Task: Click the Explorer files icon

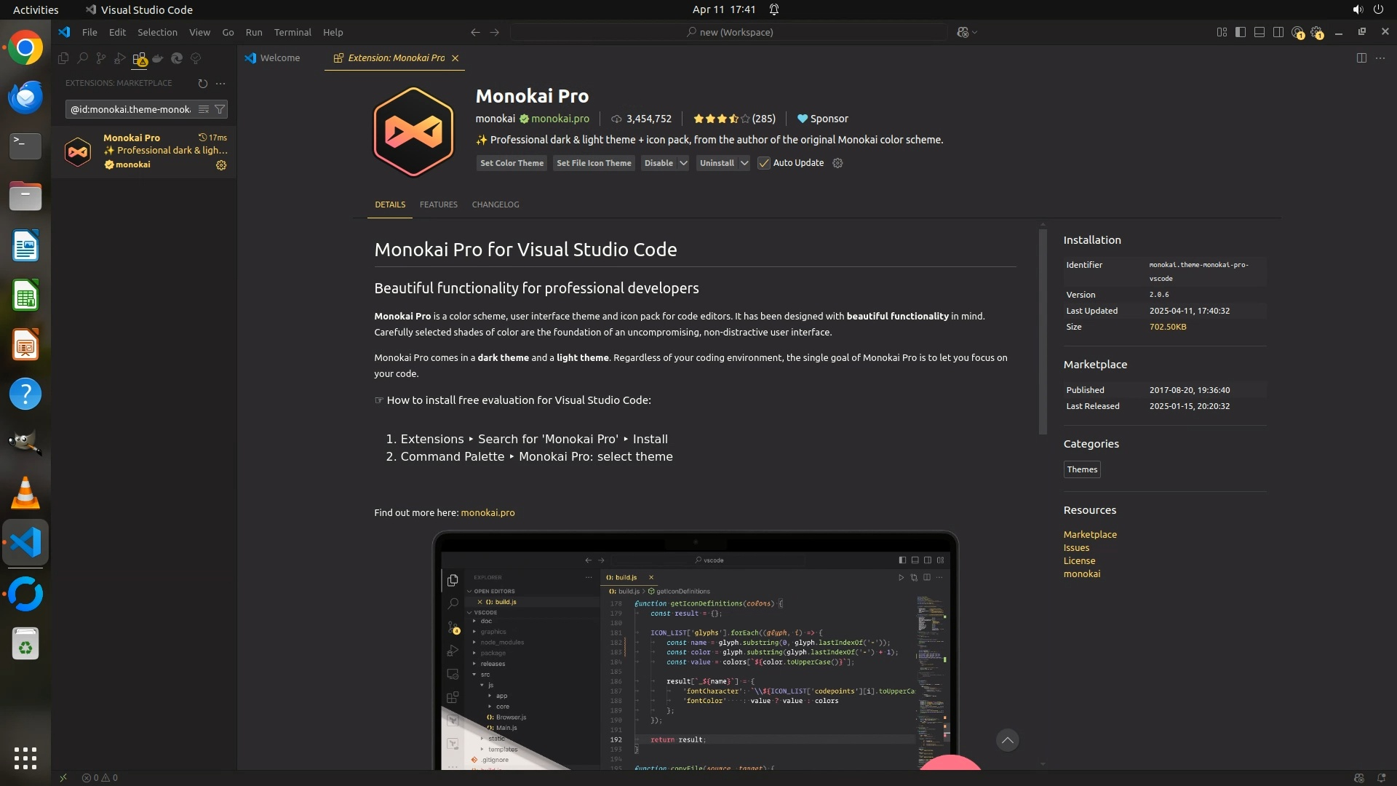Action: tap(63, 58)
